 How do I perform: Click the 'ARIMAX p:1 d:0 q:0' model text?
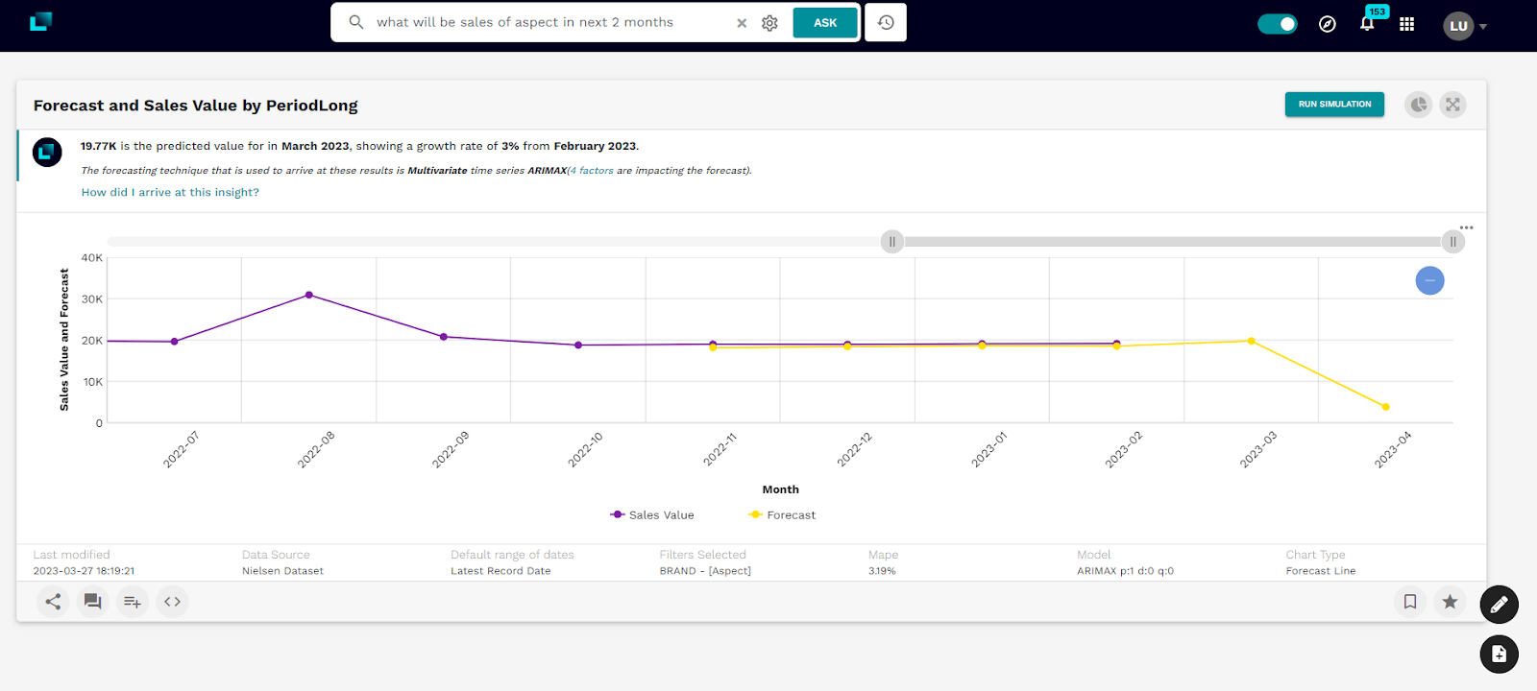click(1125, 571)
